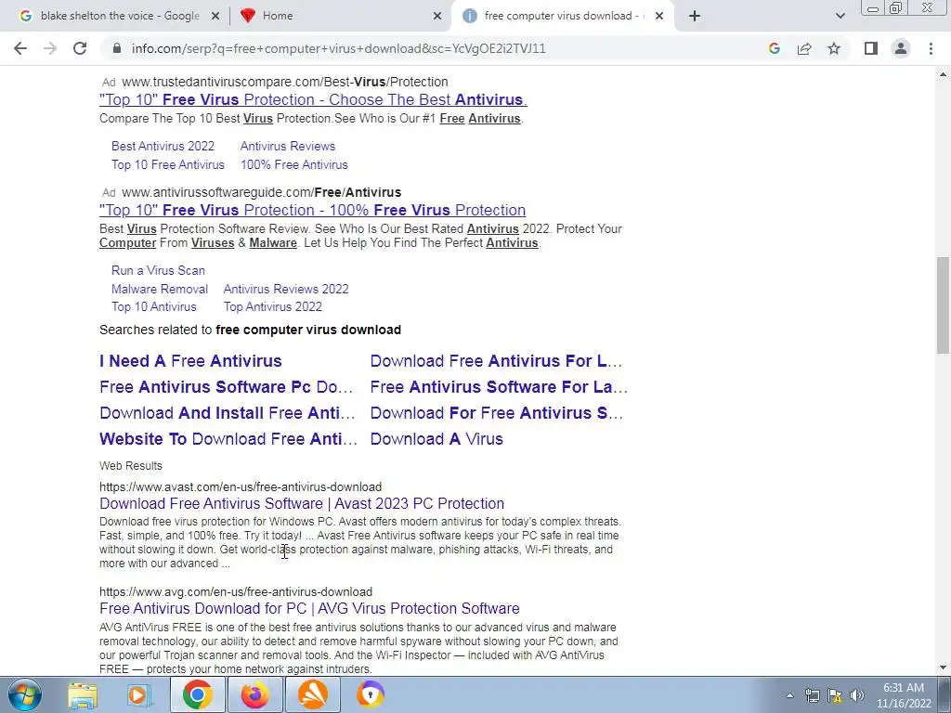The height and width of the screenshot is (713, 951).
Task: Open "Top 10" Free Virus Protection - 100% Free ad
Action: pyautogui.click(x=312, y=210)
